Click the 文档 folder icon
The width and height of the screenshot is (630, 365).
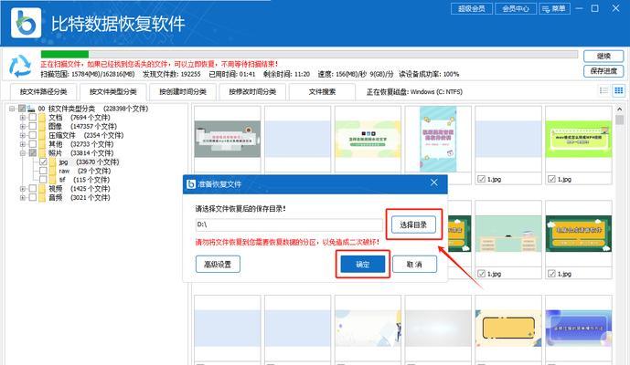[42, 118]
